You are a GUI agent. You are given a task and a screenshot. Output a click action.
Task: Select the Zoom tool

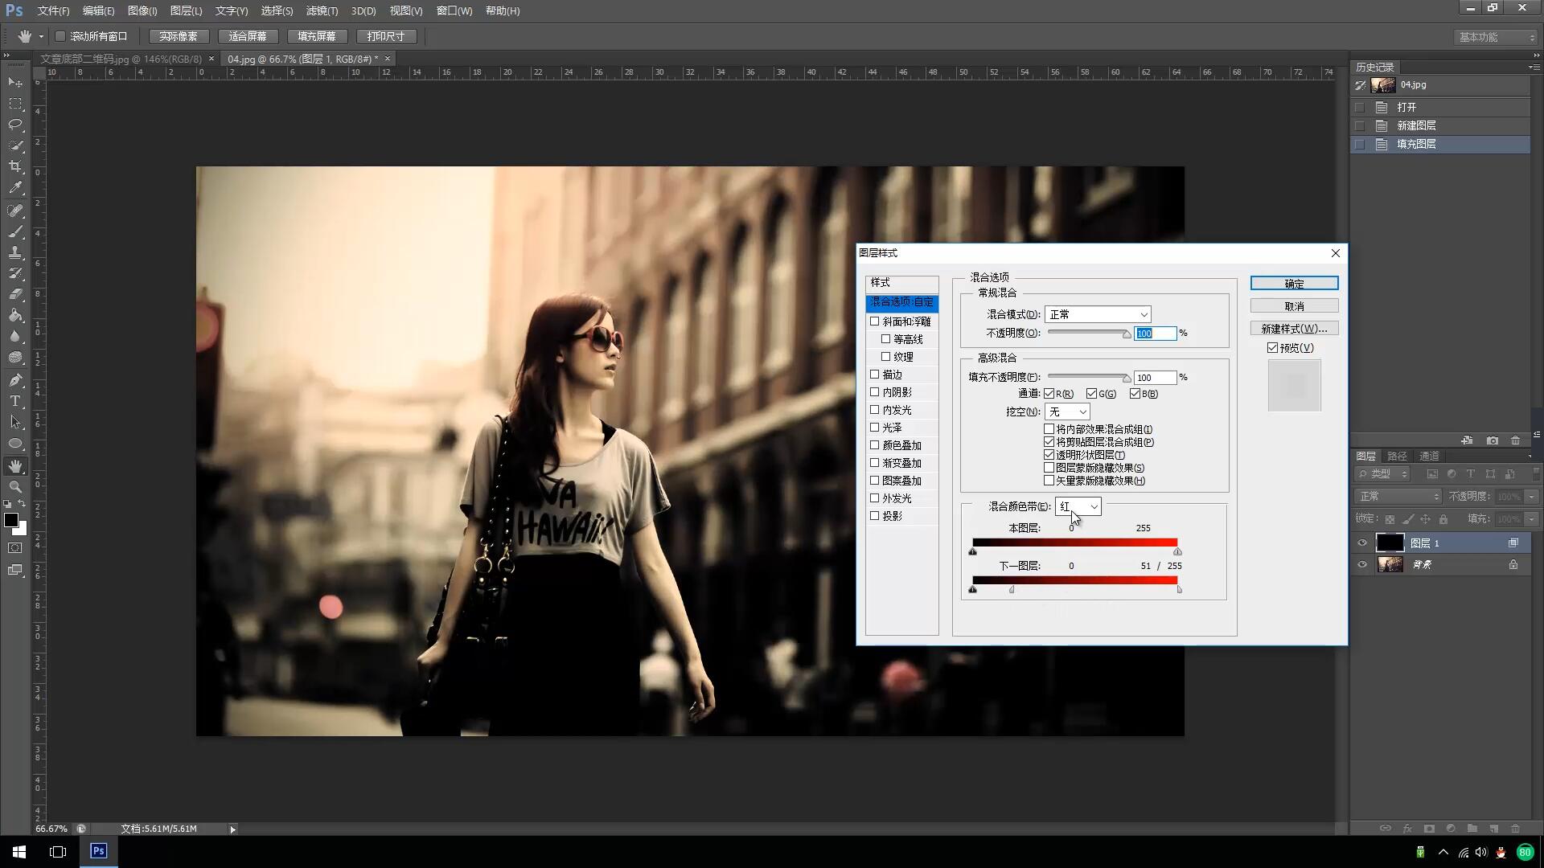(x=15, y=487)
